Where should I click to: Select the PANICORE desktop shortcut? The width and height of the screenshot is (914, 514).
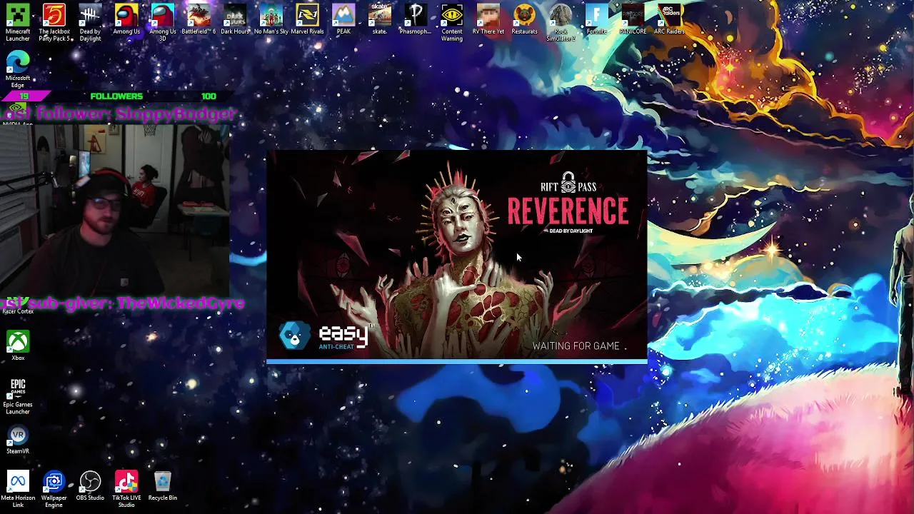pos(633,19)
